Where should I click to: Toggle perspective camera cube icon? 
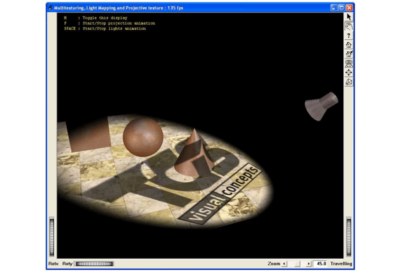point(349,81)
